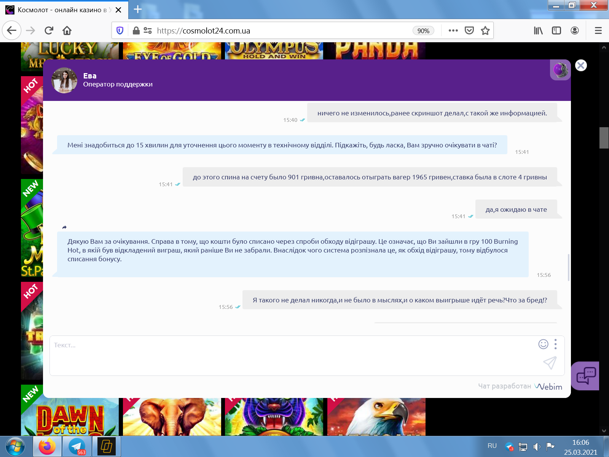Close the support chat window
Image resolution: width=609 pixels, height=457 pixels.
click(x=581, y=66)
